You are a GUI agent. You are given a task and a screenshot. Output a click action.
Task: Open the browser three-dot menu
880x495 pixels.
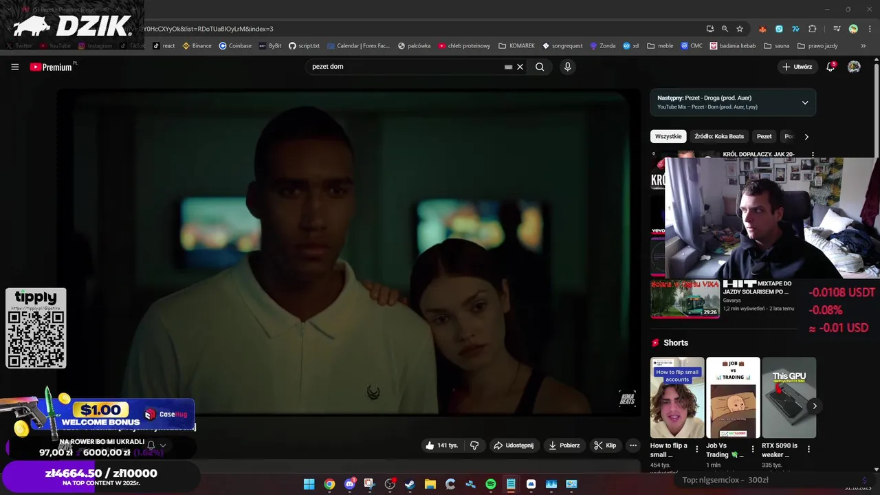point(870,29)
